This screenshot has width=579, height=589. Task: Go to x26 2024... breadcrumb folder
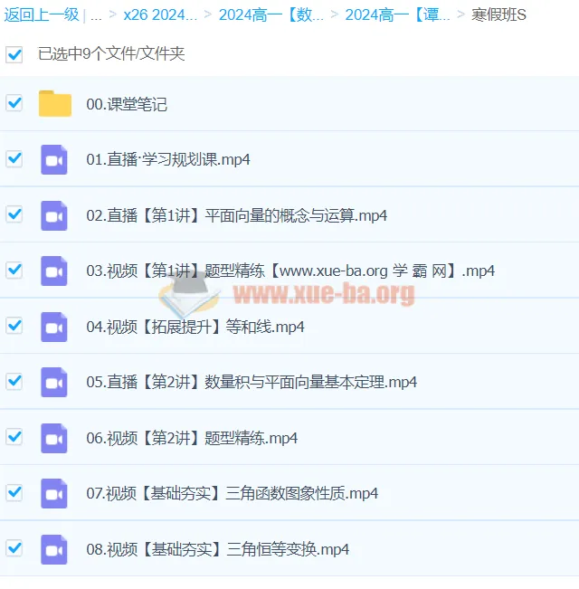point(160,14)
